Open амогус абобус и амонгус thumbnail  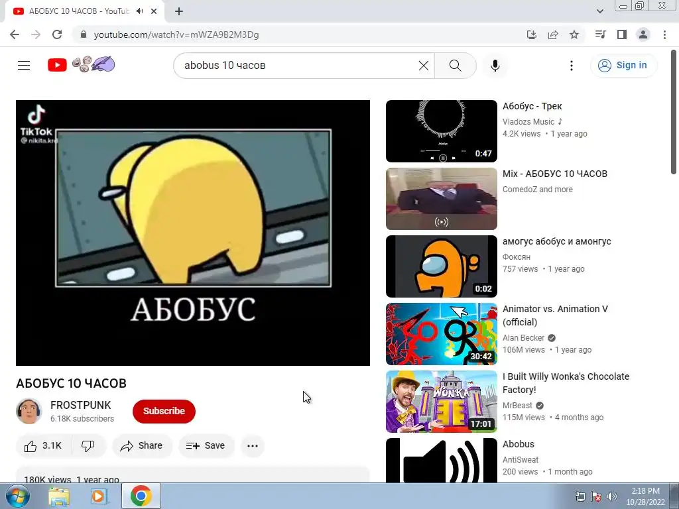tap(441, 266)
